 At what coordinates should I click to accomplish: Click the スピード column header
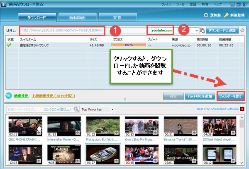point(159,40)
